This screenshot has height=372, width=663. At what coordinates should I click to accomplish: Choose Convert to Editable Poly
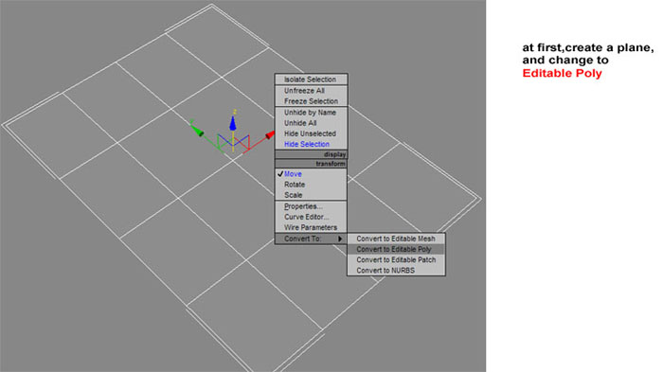click(x=396, y=249)
